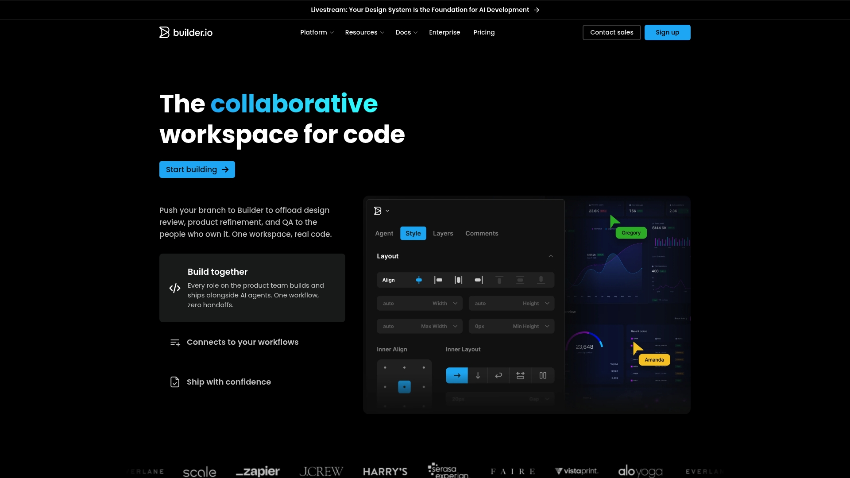The image size is (850, 478).
Task: Toggle the blue auto-align icon beside Align
Action: [419, 280]
